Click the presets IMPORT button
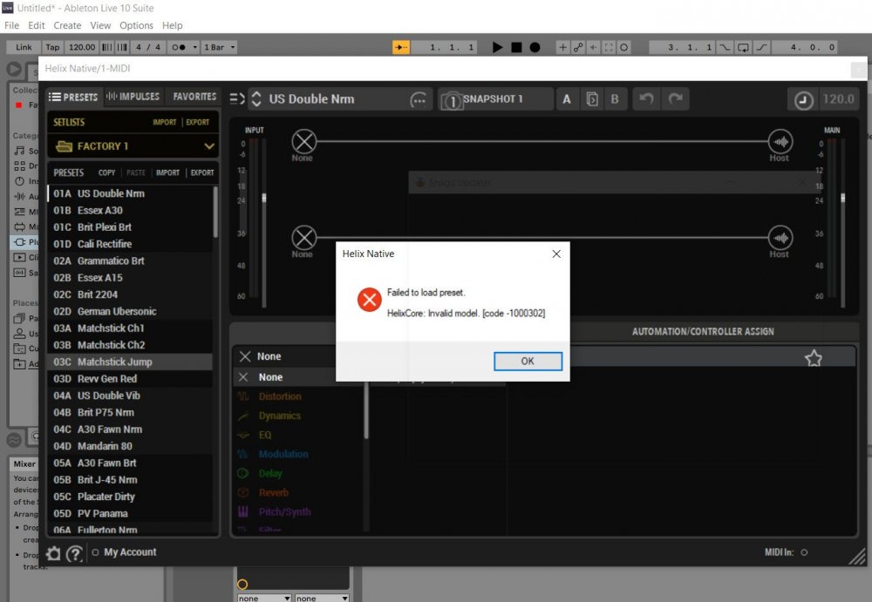 click(167, 172)
